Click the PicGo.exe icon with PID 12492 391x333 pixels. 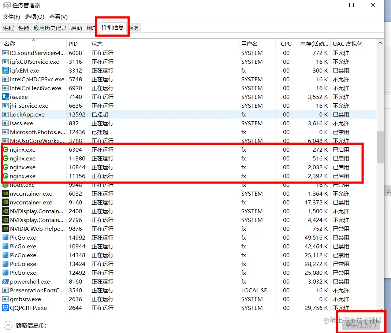(x=5, y=273)
